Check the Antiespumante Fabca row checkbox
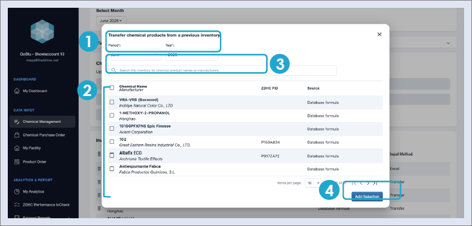This screenshot has height=226, width=472. (x=112, y=169)
